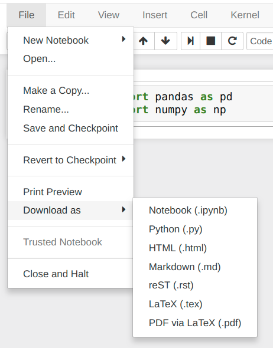Click the move cell up arrow icon
This screenshot has height=348, width=273.
pyautogui.click(x=144, y=41)
